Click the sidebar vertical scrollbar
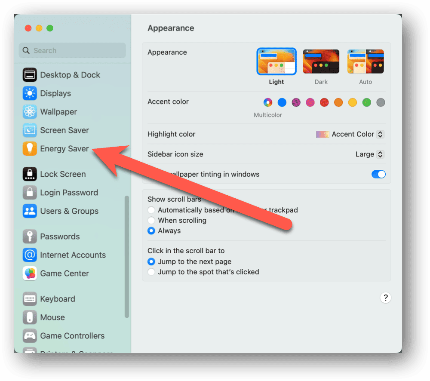Screen dimensions: 430x381 (x=127, y=257)
